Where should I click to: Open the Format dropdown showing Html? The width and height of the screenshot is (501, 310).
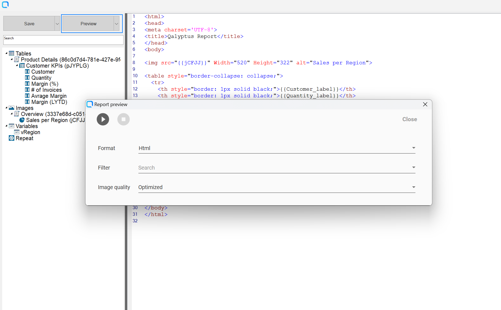(276, 148)
